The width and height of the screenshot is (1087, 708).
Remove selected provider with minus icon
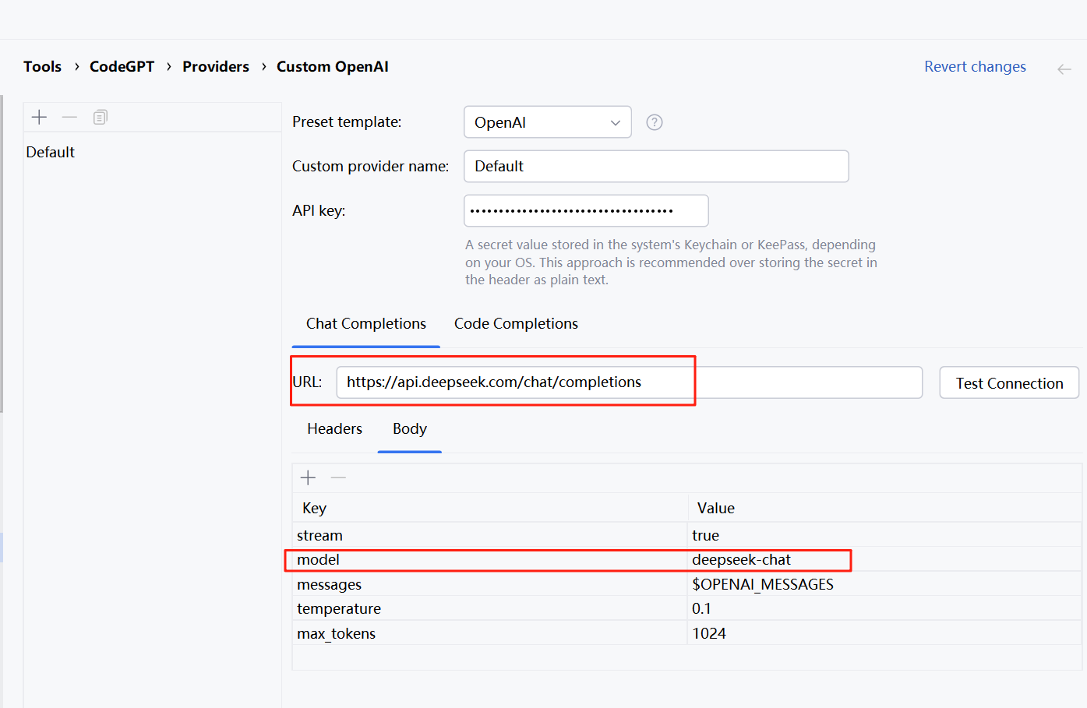click(x=69, y=118)
